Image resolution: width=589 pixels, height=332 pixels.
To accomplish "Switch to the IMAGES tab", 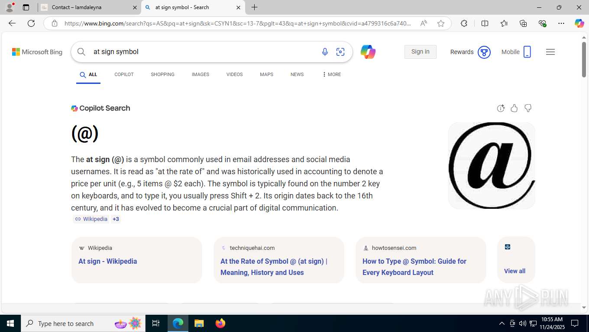I will 201,74.
